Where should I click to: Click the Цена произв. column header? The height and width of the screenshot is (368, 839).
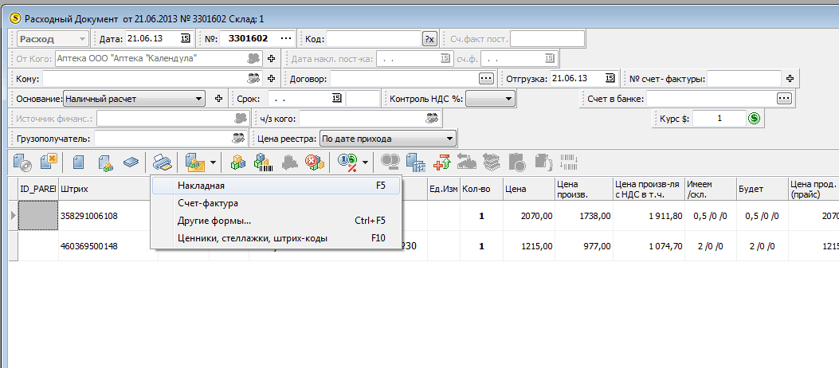[584, 188]
